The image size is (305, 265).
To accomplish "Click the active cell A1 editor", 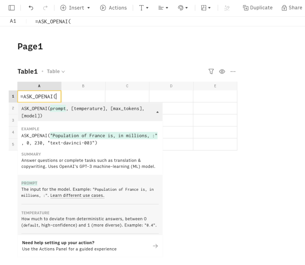I will click(x=39, y=97).
